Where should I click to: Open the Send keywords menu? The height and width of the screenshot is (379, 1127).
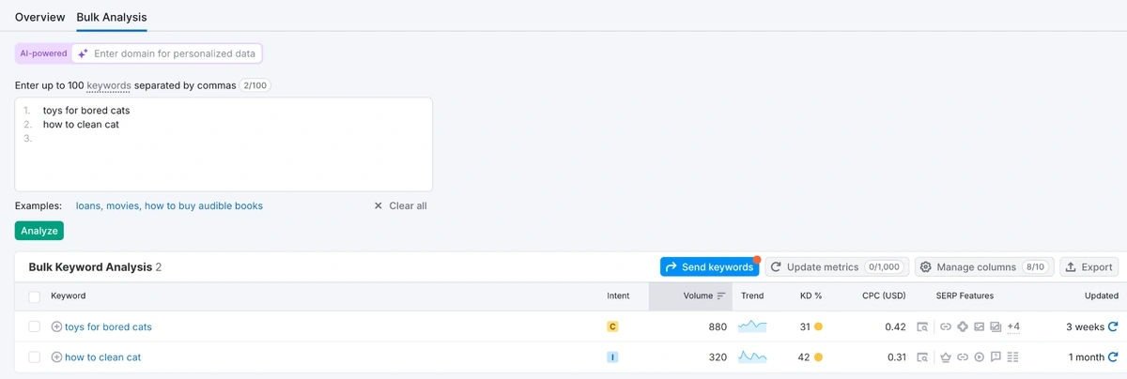(x=709, y=267)
